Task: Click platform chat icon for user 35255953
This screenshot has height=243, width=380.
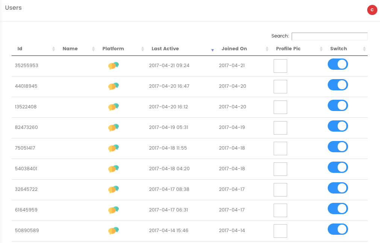Action: (114, 66)
